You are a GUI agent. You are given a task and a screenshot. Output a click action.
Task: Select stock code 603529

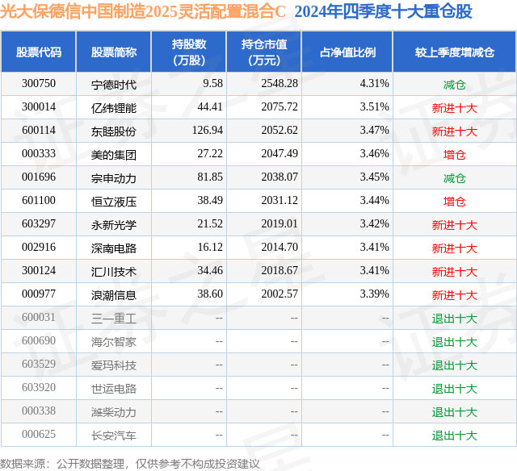pos(39,364)
